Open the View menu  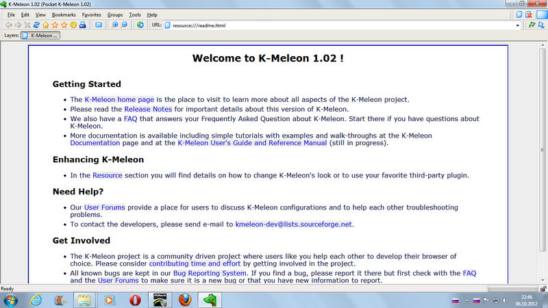(40, 15)
